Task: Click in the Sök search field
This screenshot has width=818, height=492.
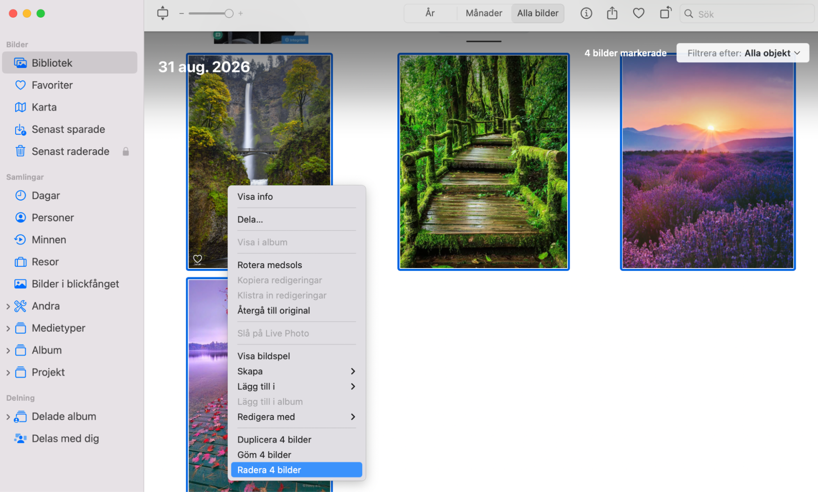Action: click(747, 14)
